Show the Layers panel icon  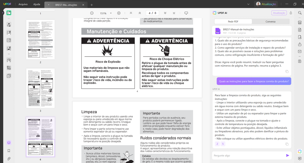9,143
